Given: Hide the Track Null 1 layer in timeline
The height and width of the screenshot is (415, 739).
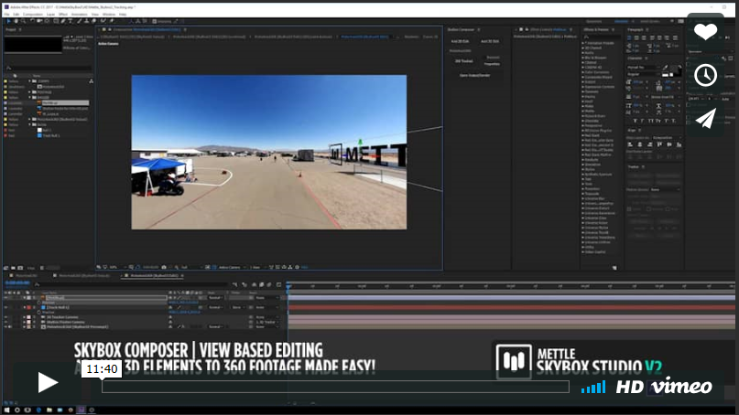Looking at the screenshot, I should [6, 307].
